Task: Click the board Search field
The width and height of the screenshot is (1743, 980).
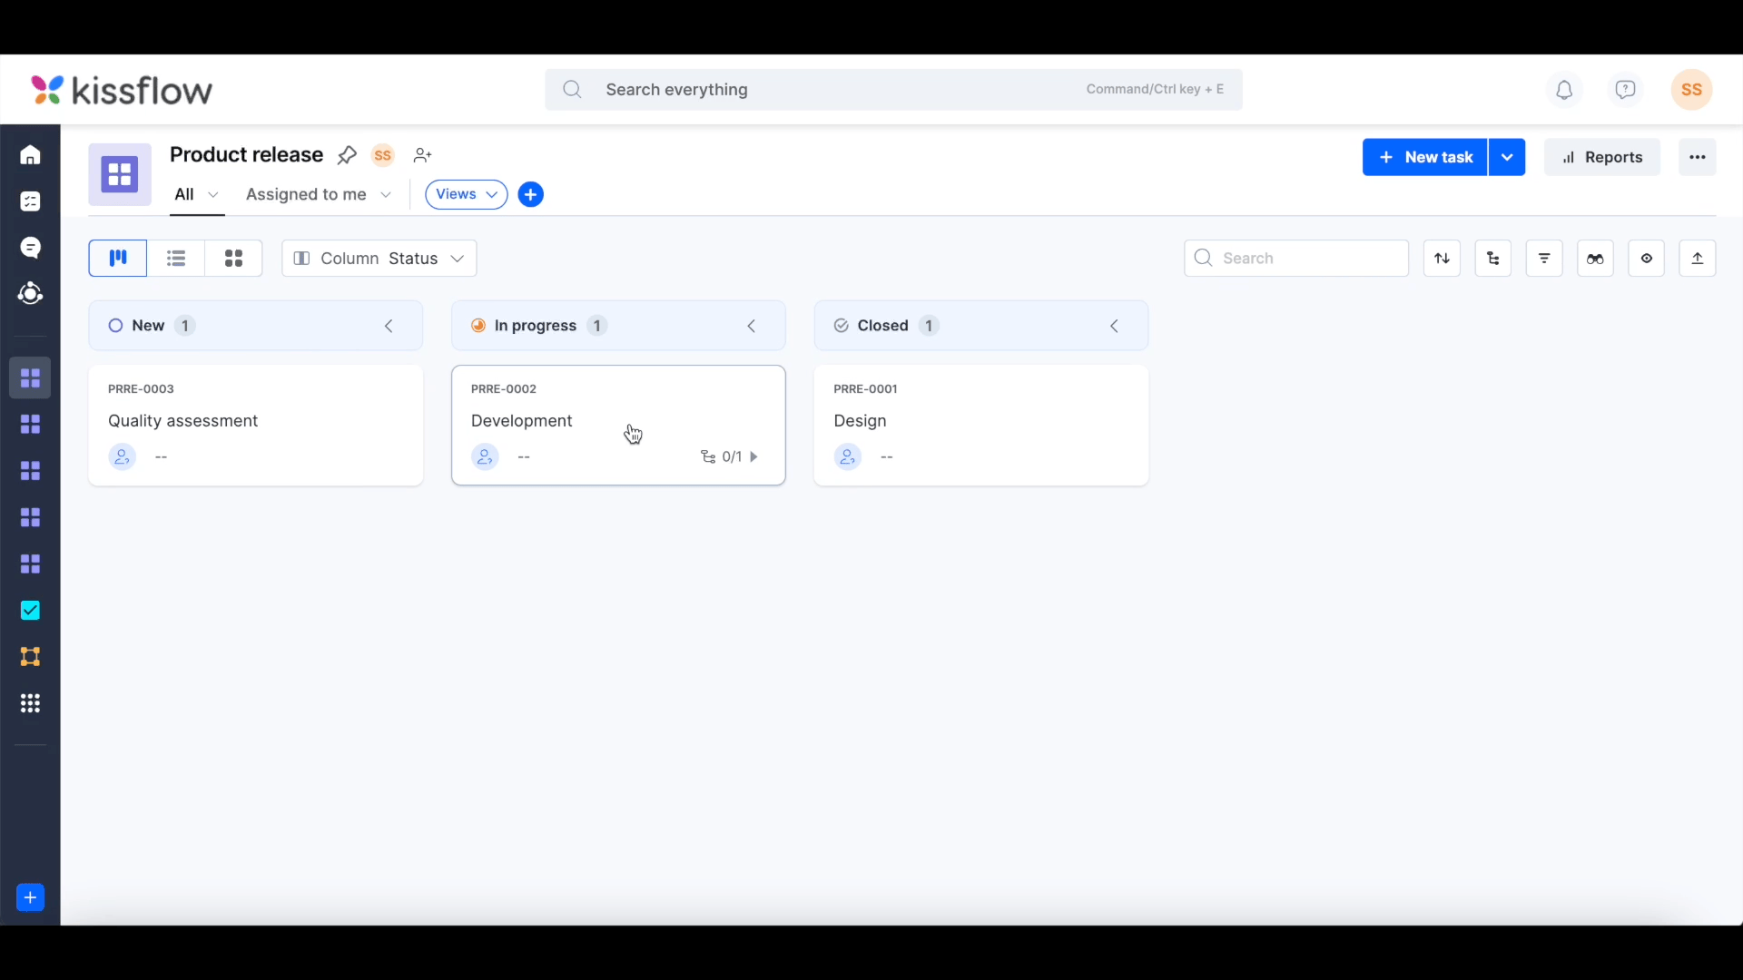Action: (1296, 259)
